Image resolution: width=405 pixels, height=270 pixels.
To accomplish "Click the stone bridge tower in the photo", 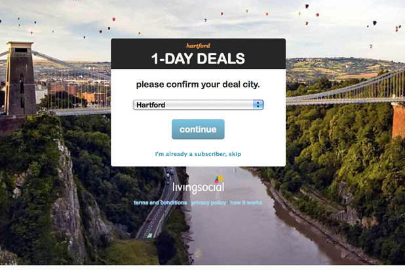I will click(x=20, y=77).
